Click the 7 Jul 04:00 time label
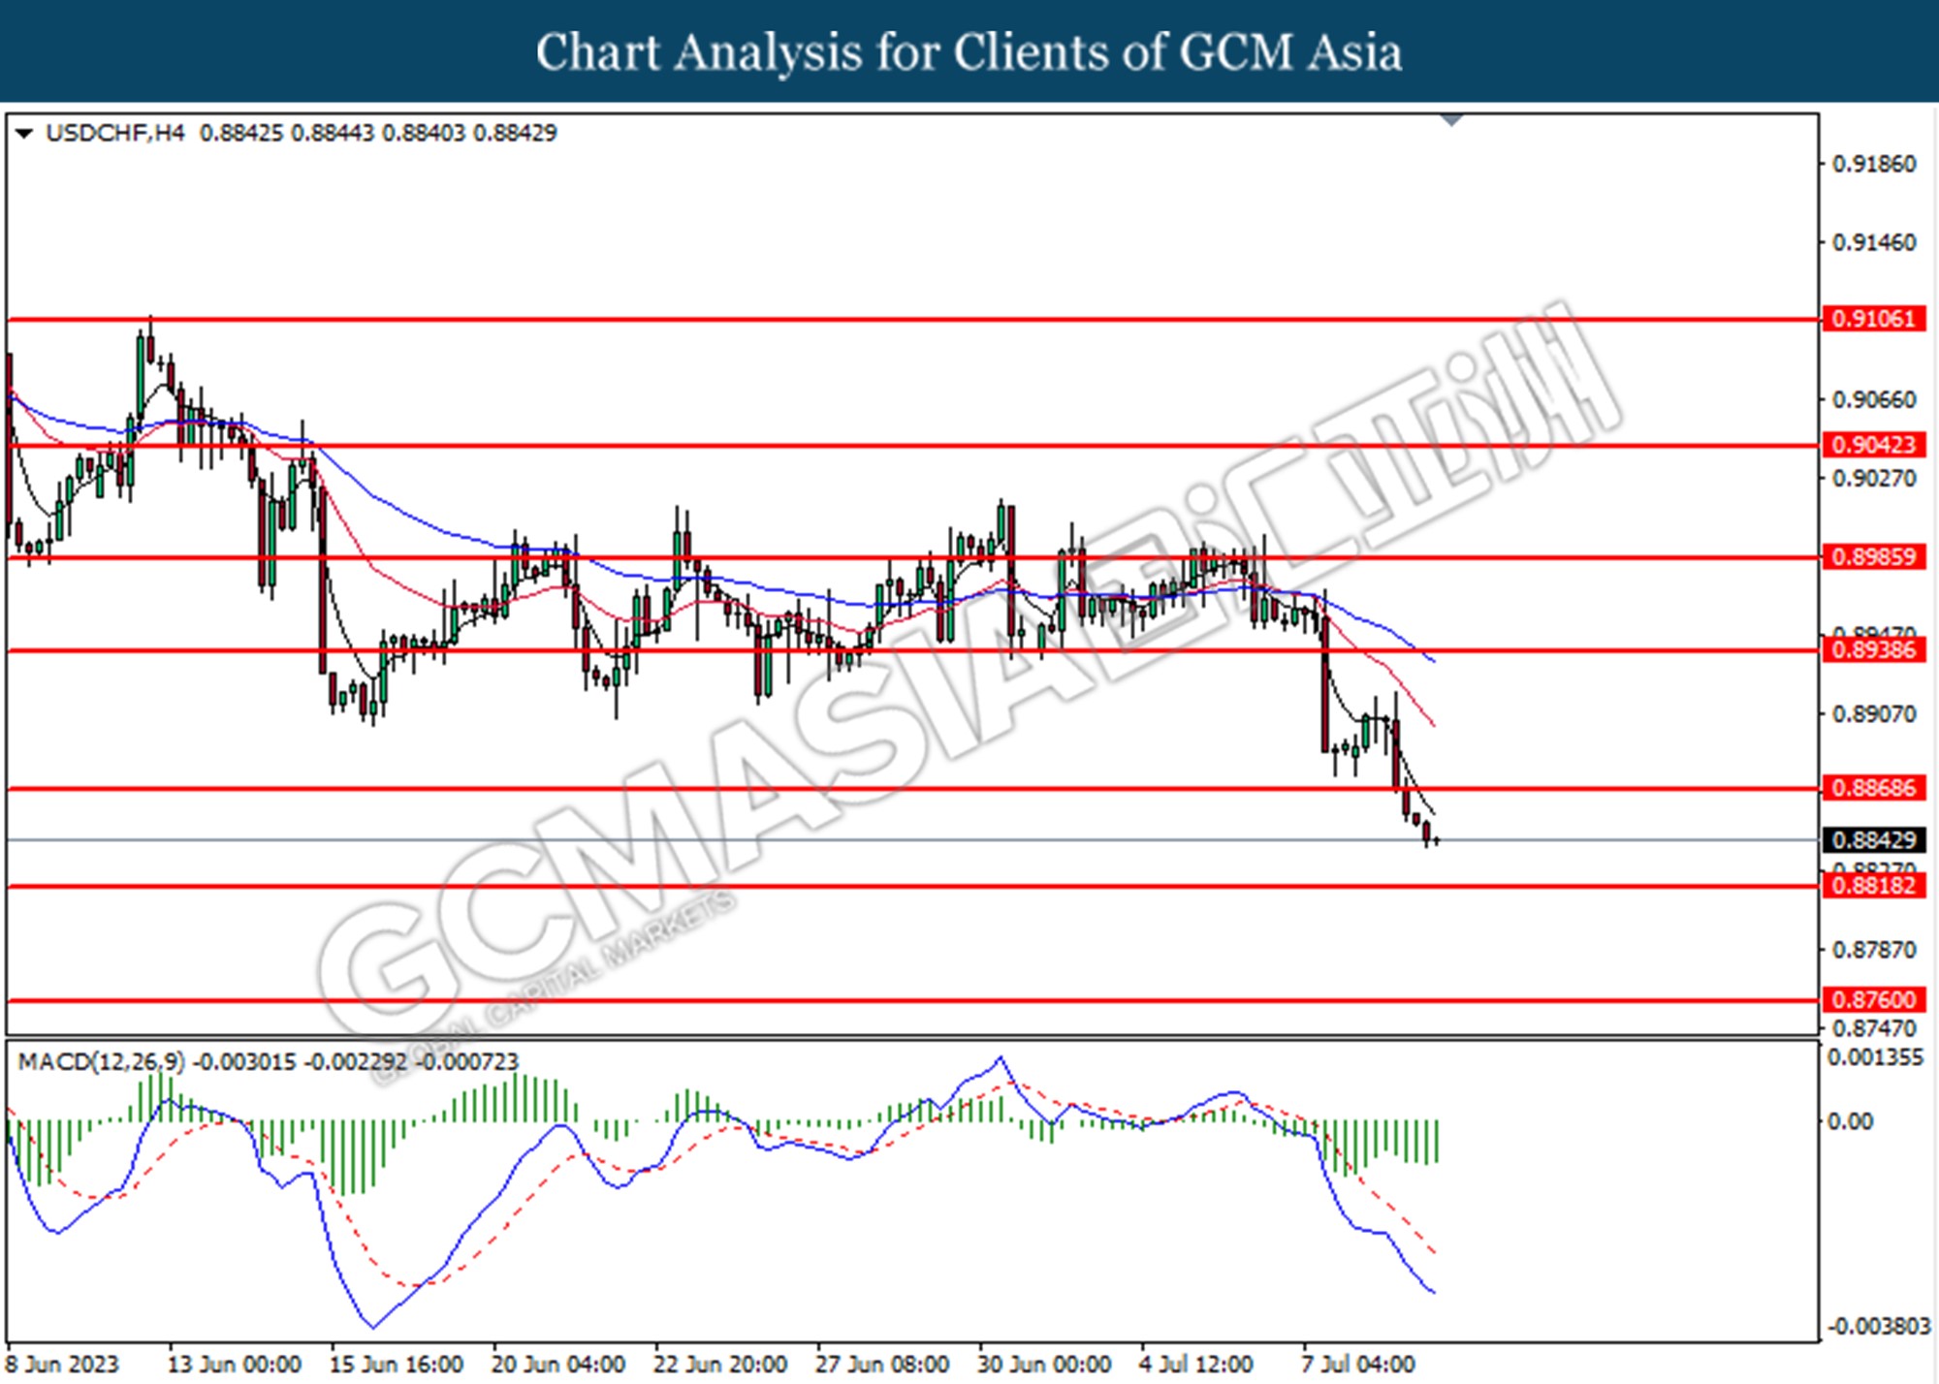Image resolution: width=1939 pixels, height=1384 pixels. [x=1357, y=1365]
